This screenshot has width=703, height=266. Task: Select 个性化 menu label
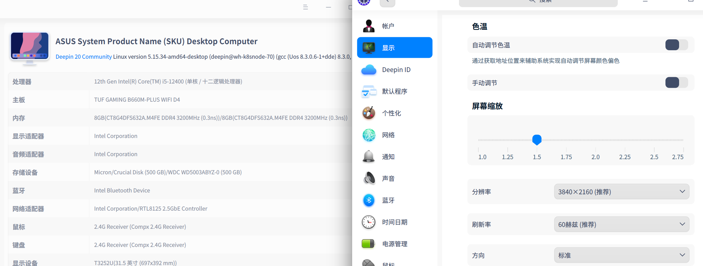pos(391,113)
